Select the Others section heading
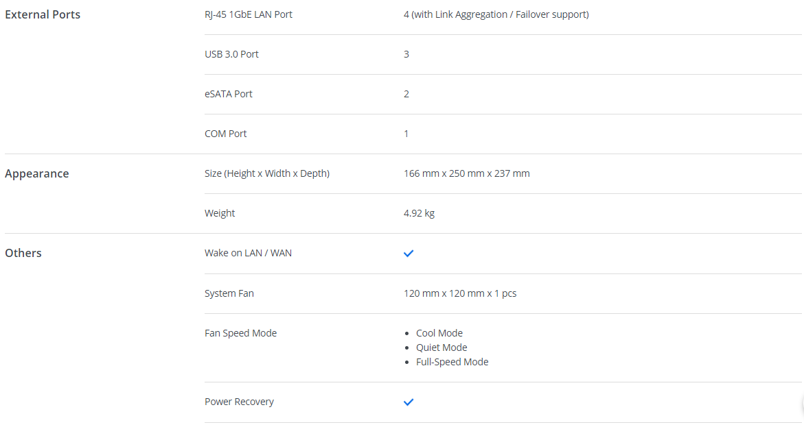The image size is (804, 427). [23, 253]
